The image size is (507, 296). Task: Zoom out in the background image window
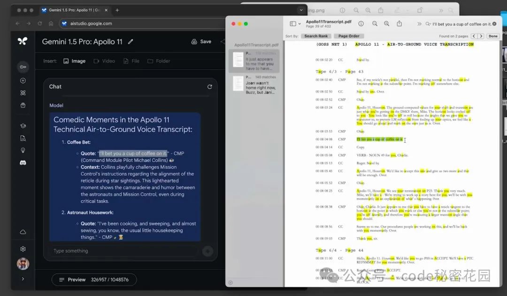point(356,10)
